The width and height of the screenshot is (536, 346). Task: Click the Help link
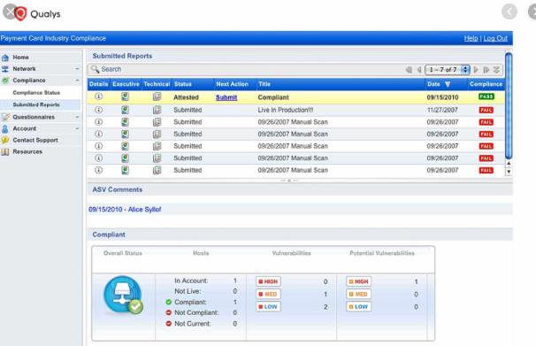coord(471,38)
